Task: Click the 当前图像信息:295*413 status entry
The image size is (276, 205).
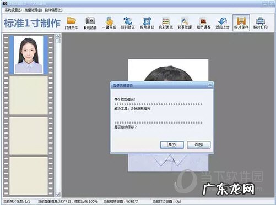Action: [x=55, y=201]
